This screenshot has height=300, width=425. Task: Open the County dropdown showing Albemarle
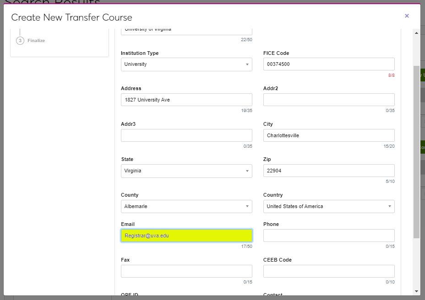point(186,206)
